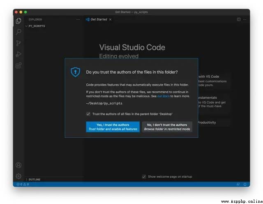The width and height of the screenshot is (263, 204).
Task: Open the Extensions view
Action: point(18,65)
